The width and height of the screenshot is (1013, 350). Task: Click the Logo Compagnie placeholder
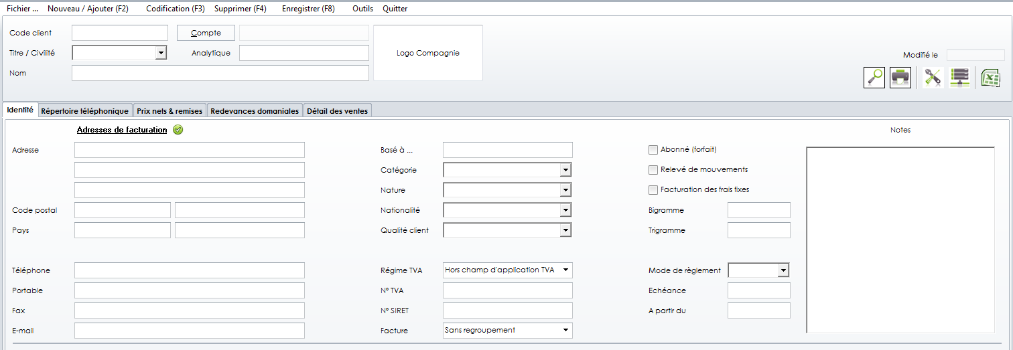coord(427,53)
